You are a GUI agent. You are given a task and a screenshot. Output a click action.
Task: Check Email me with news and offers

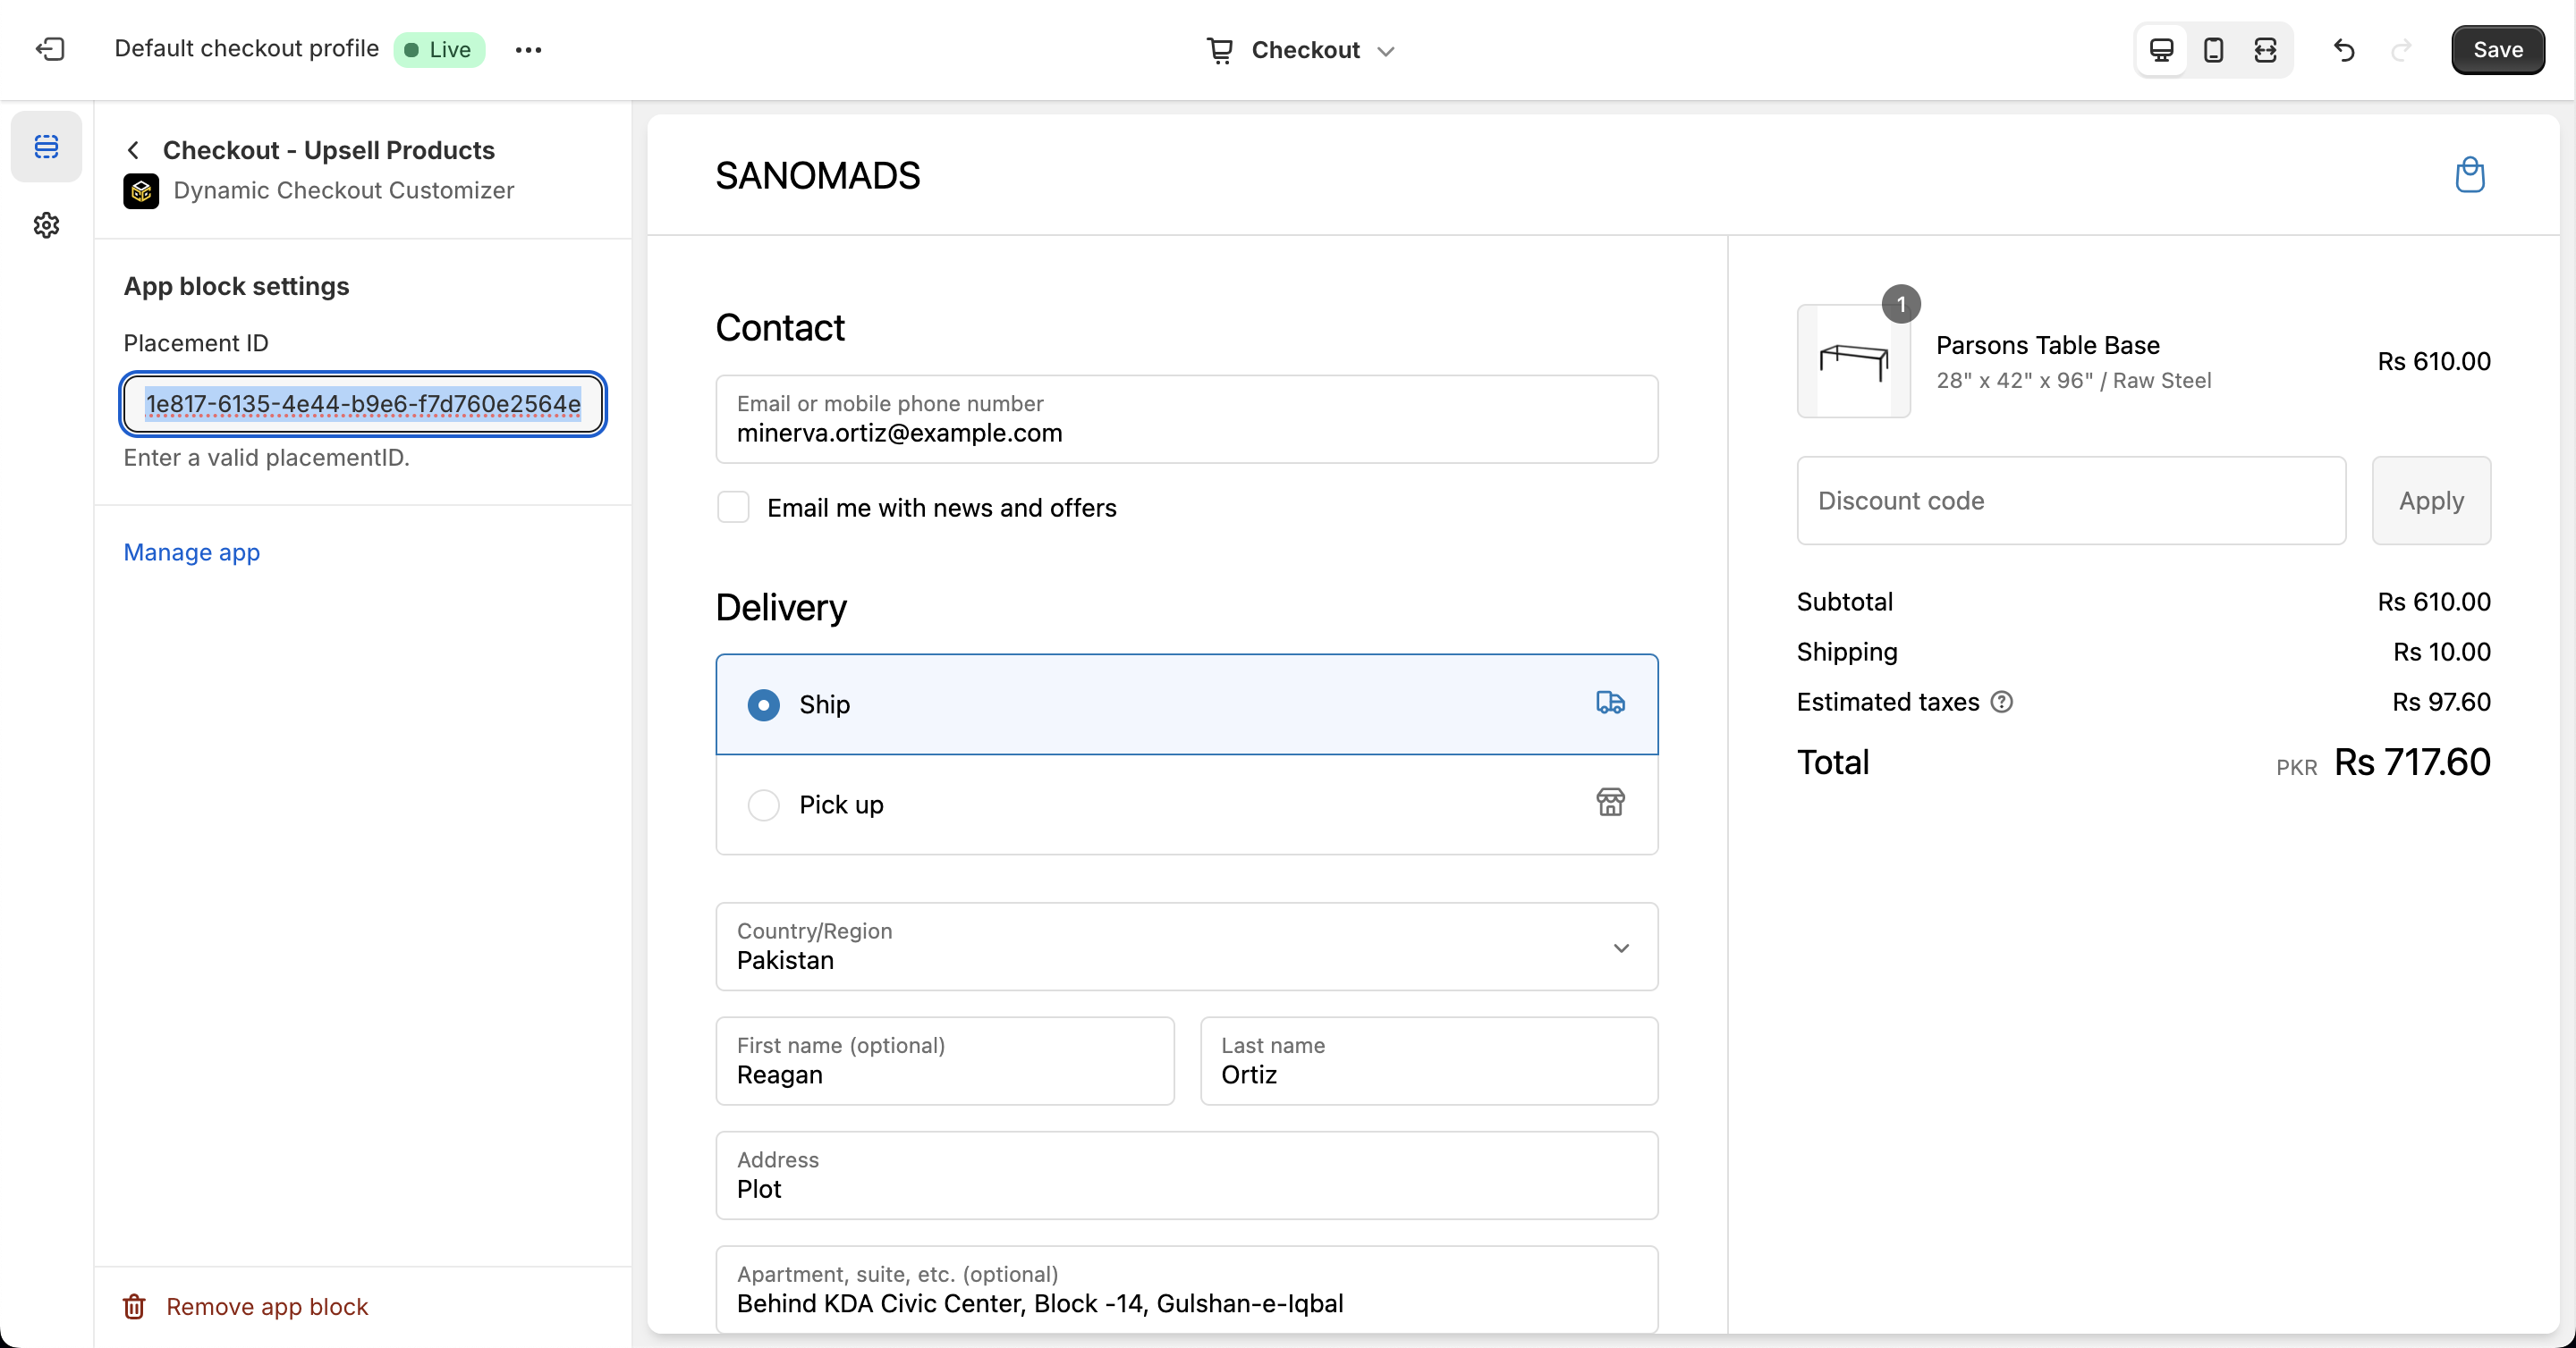tap(733, 508)
